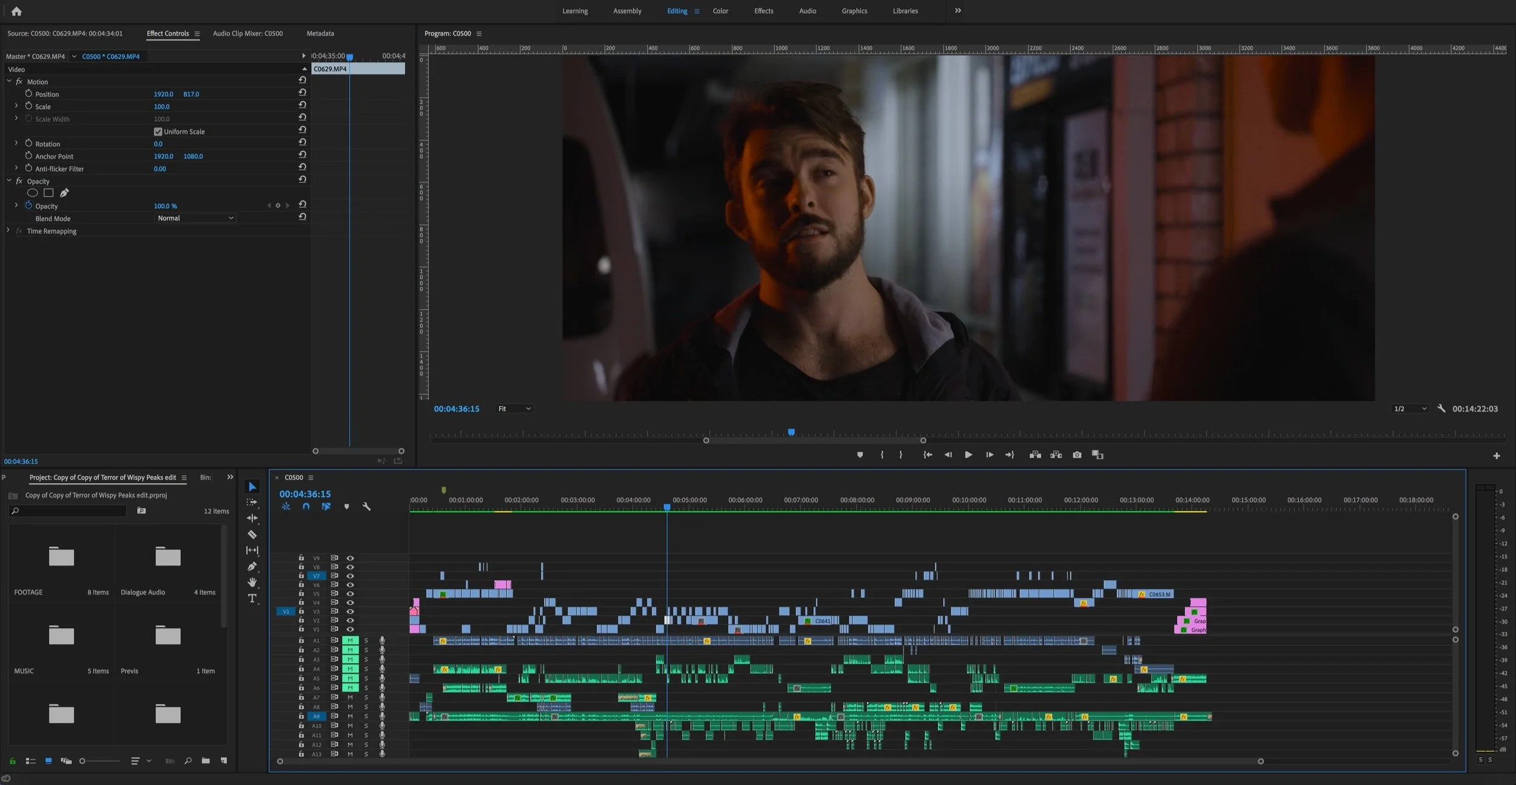Open the Fit zoom level dropdown
The image size is (1516, 785).
[x=514, y=409]
